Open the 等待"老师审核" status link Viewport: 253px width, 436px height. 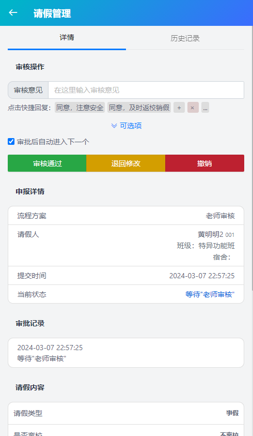[x=210, y=294]
